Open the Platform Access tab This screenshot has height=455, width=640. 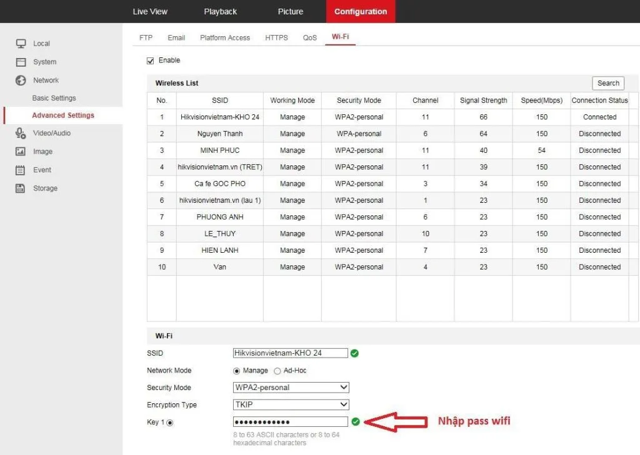click(x=225, y=37)
